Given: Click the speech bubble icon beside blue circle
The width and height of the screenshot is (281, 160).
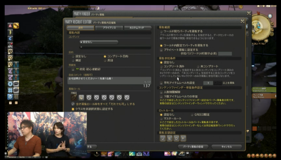Looking at the screenshot, I should click(16, 84).
